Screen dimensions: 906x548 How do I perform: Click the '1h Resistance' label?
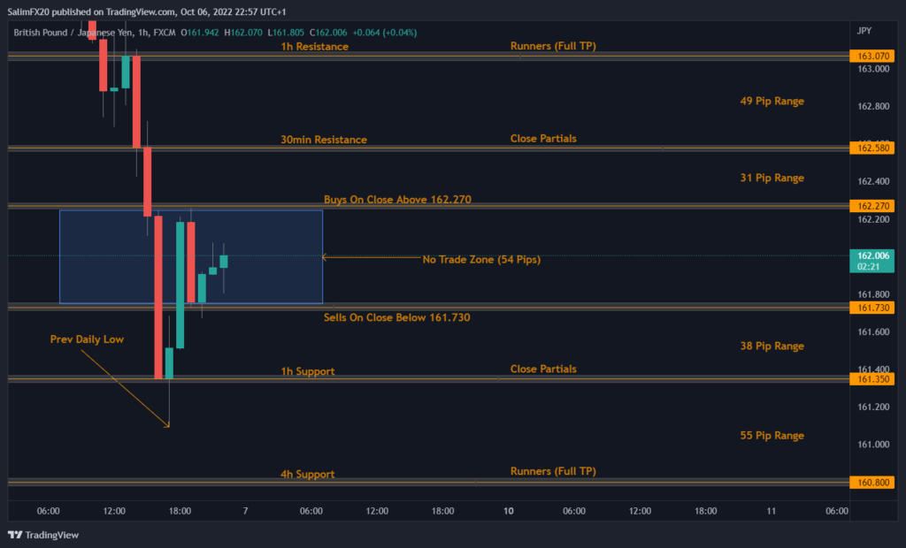click(314, 46)
